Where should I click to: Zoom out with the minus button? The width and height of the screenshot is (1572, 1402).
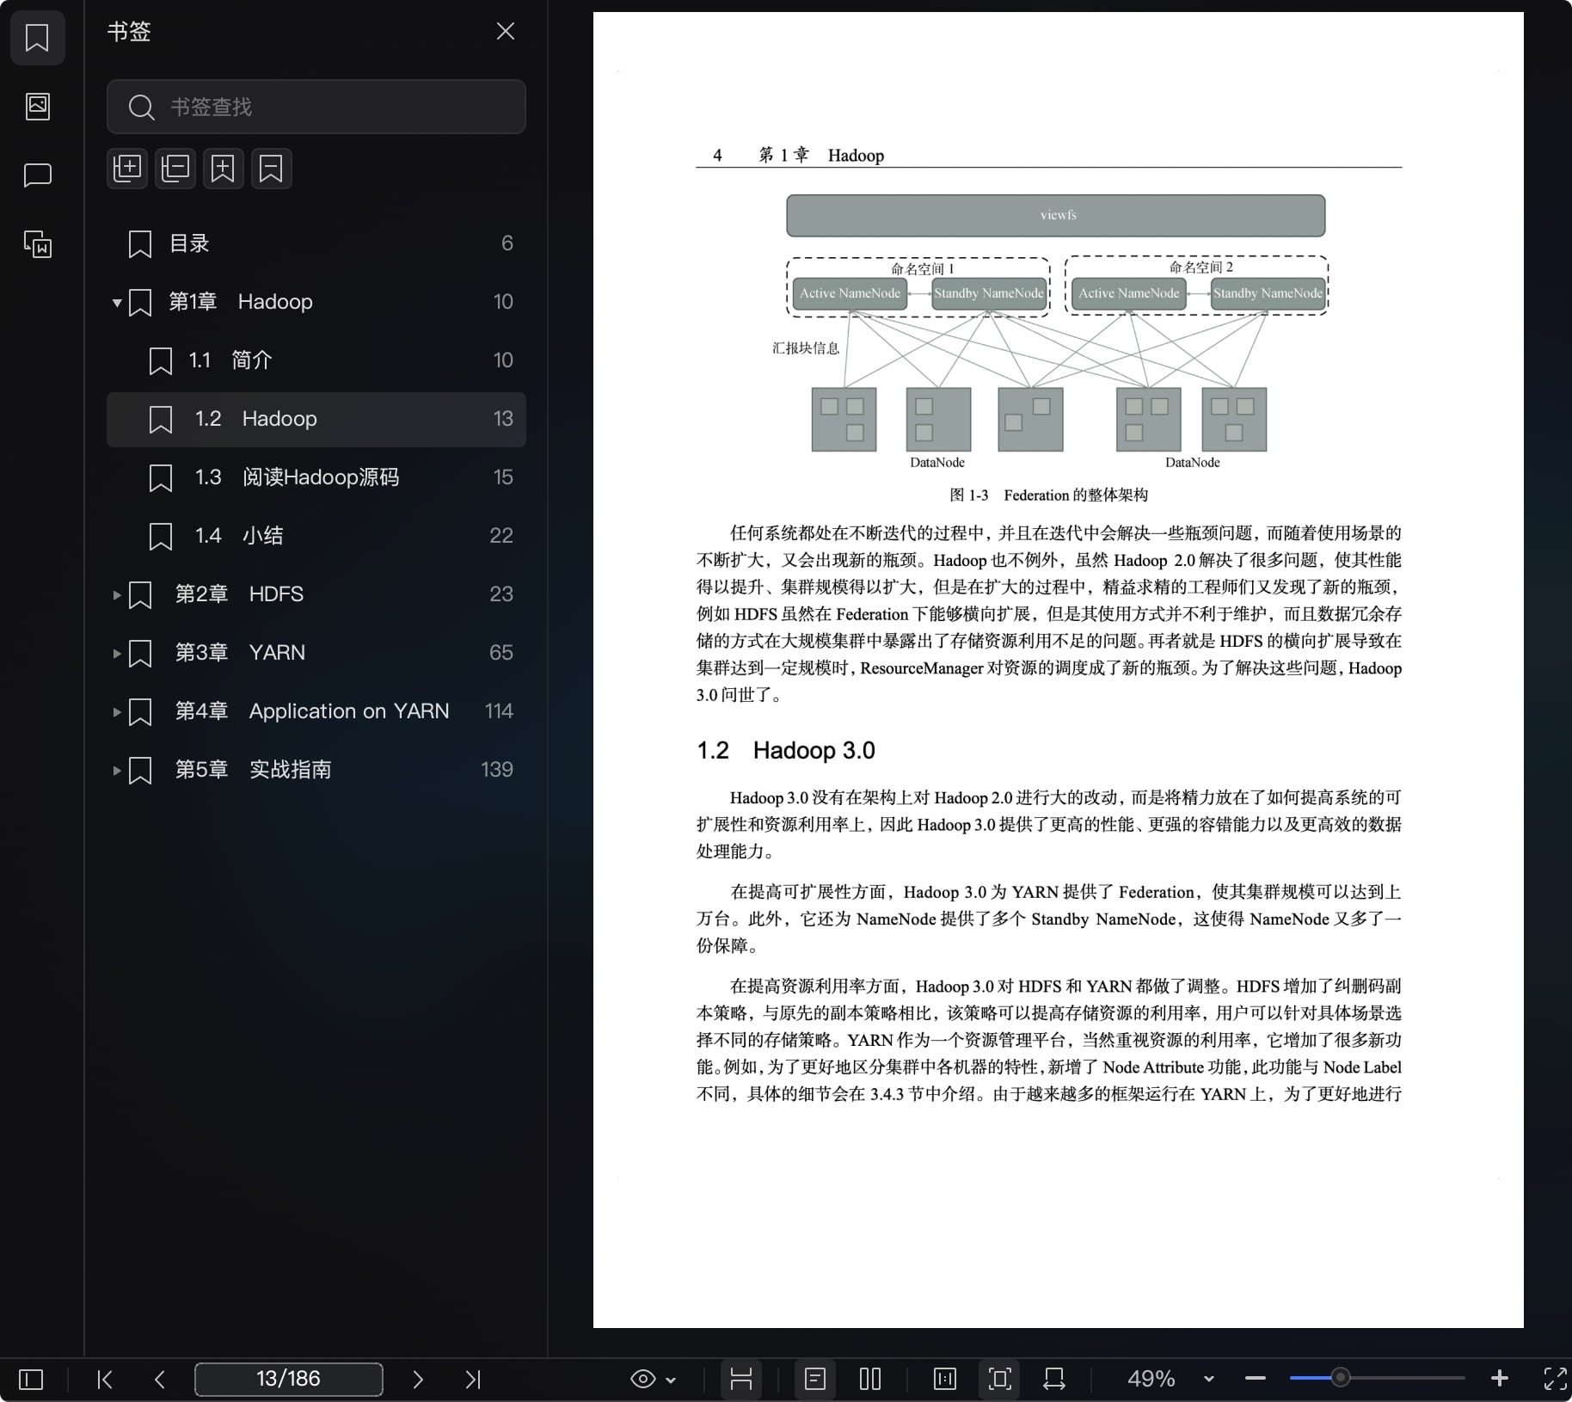click(x=1256, y=1379)
